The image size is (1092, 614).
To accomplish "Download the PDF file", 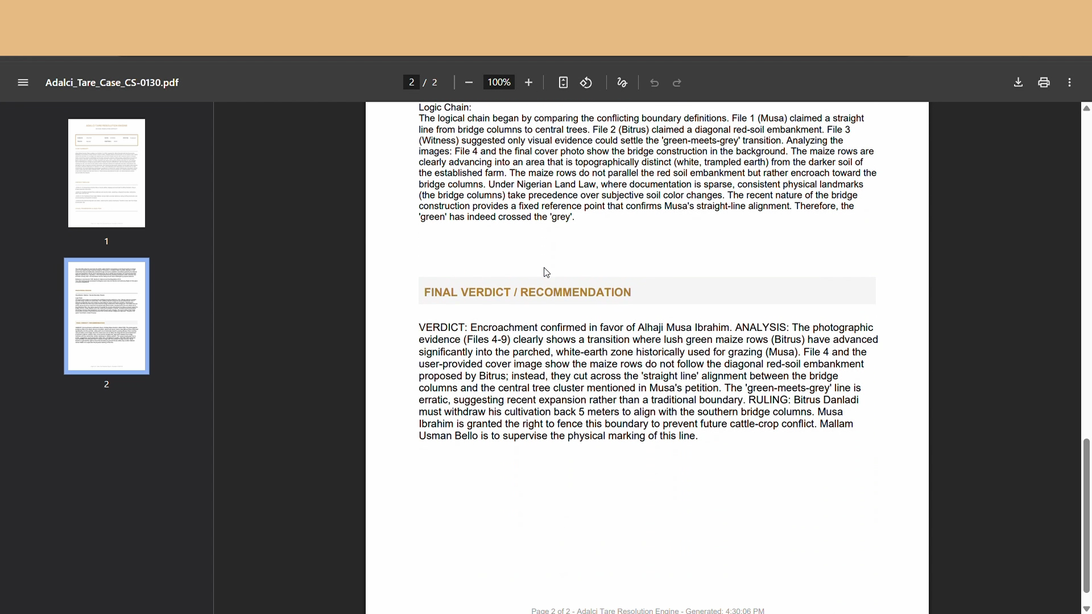I will click(x=1018, y=82).
